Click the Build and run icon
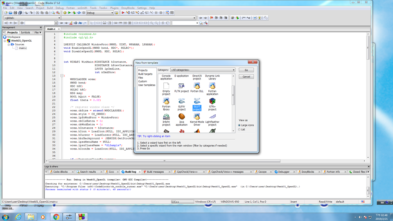 (74, 13)
